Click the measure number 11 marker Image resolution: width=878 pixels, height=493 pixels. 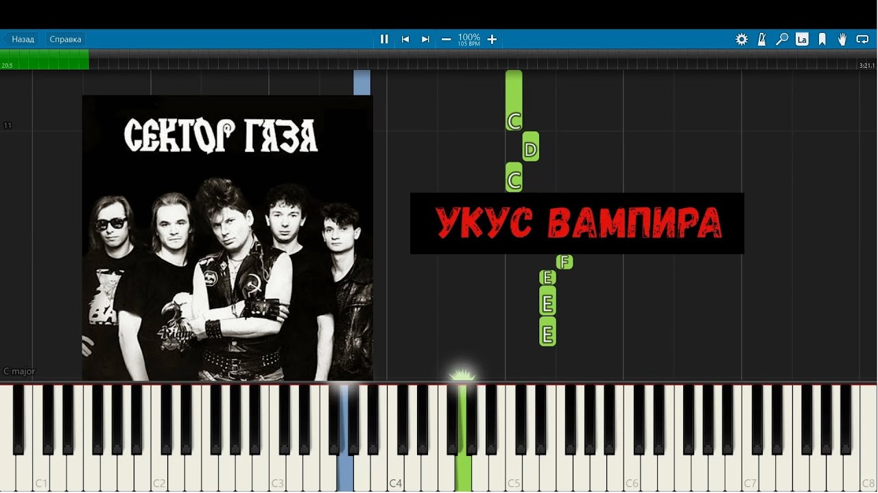coord(8,125)
